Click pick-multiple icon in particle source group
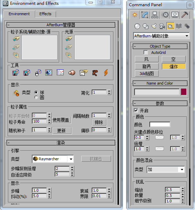The image size is (195, 210). (x=16, y=47)
